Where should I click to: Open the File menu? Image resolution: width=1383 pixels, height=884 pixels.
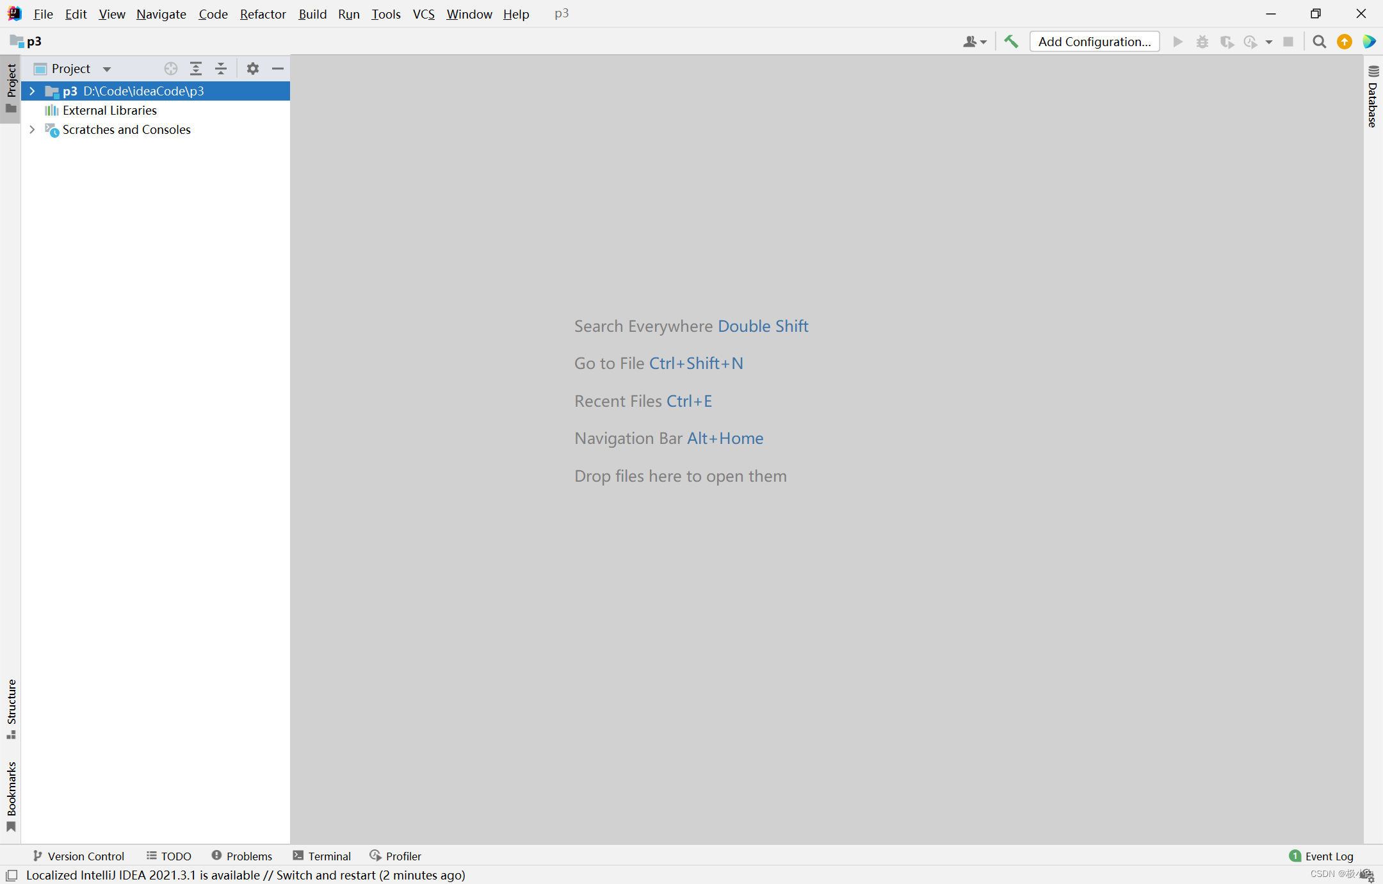point(43,14)
